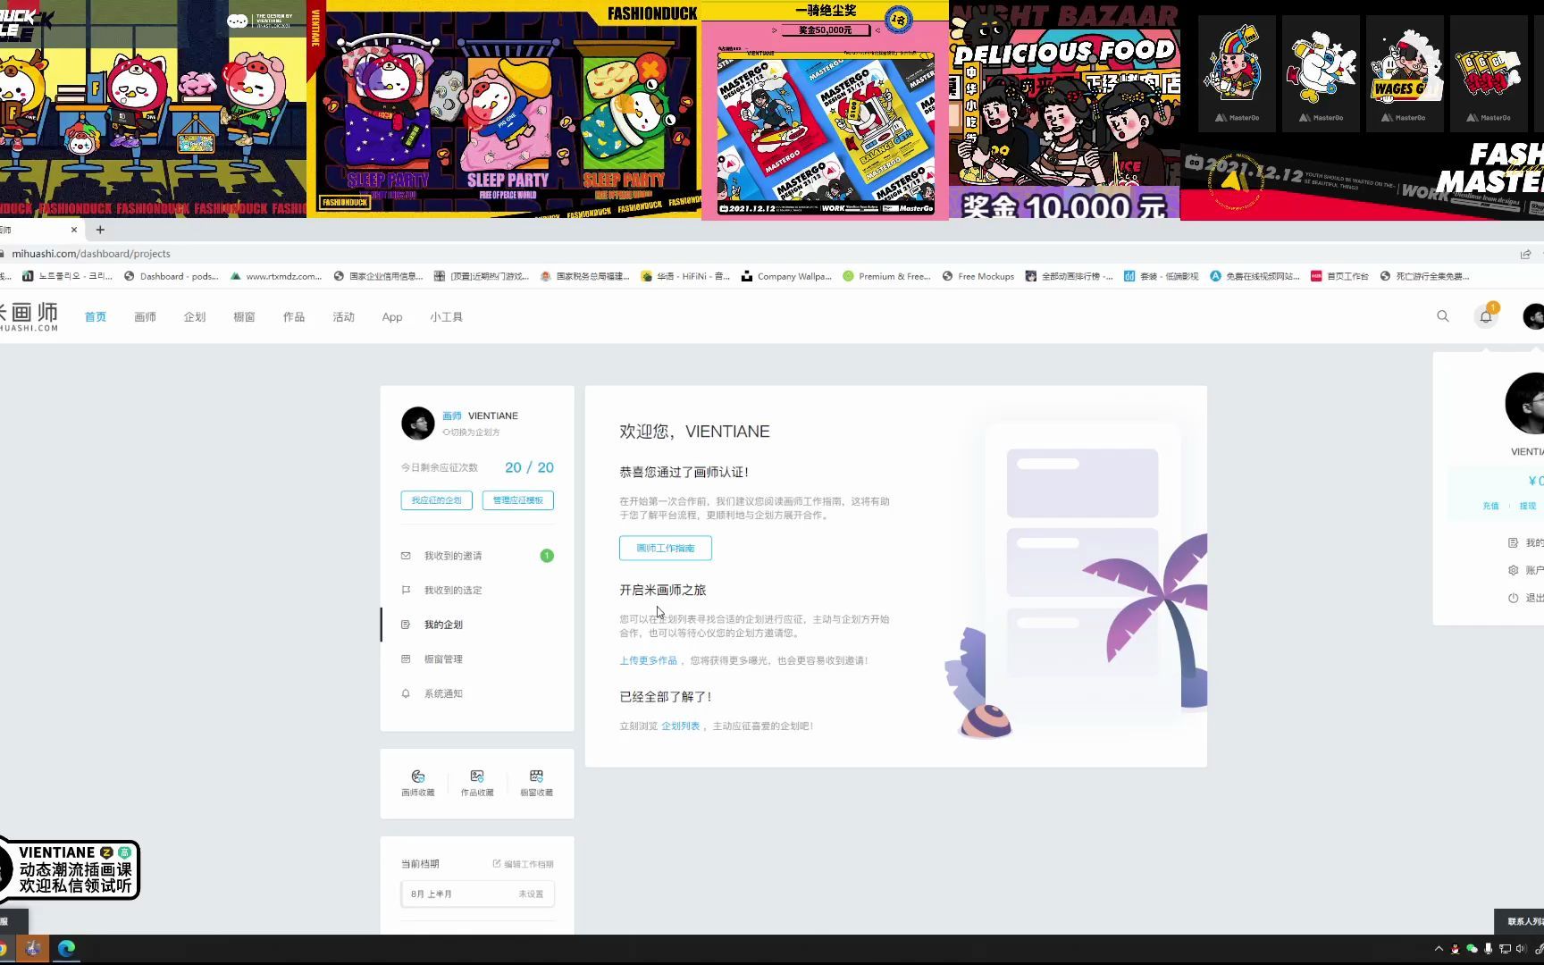Screen dimensions: 1544x965
Task: Open the notification bell in the header
Action: click(x=1486, y=316)
